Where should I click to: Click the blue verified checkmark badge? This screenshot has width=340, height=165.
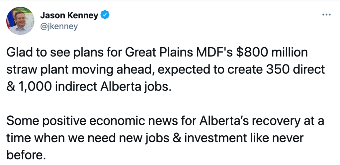coord(105,15)
